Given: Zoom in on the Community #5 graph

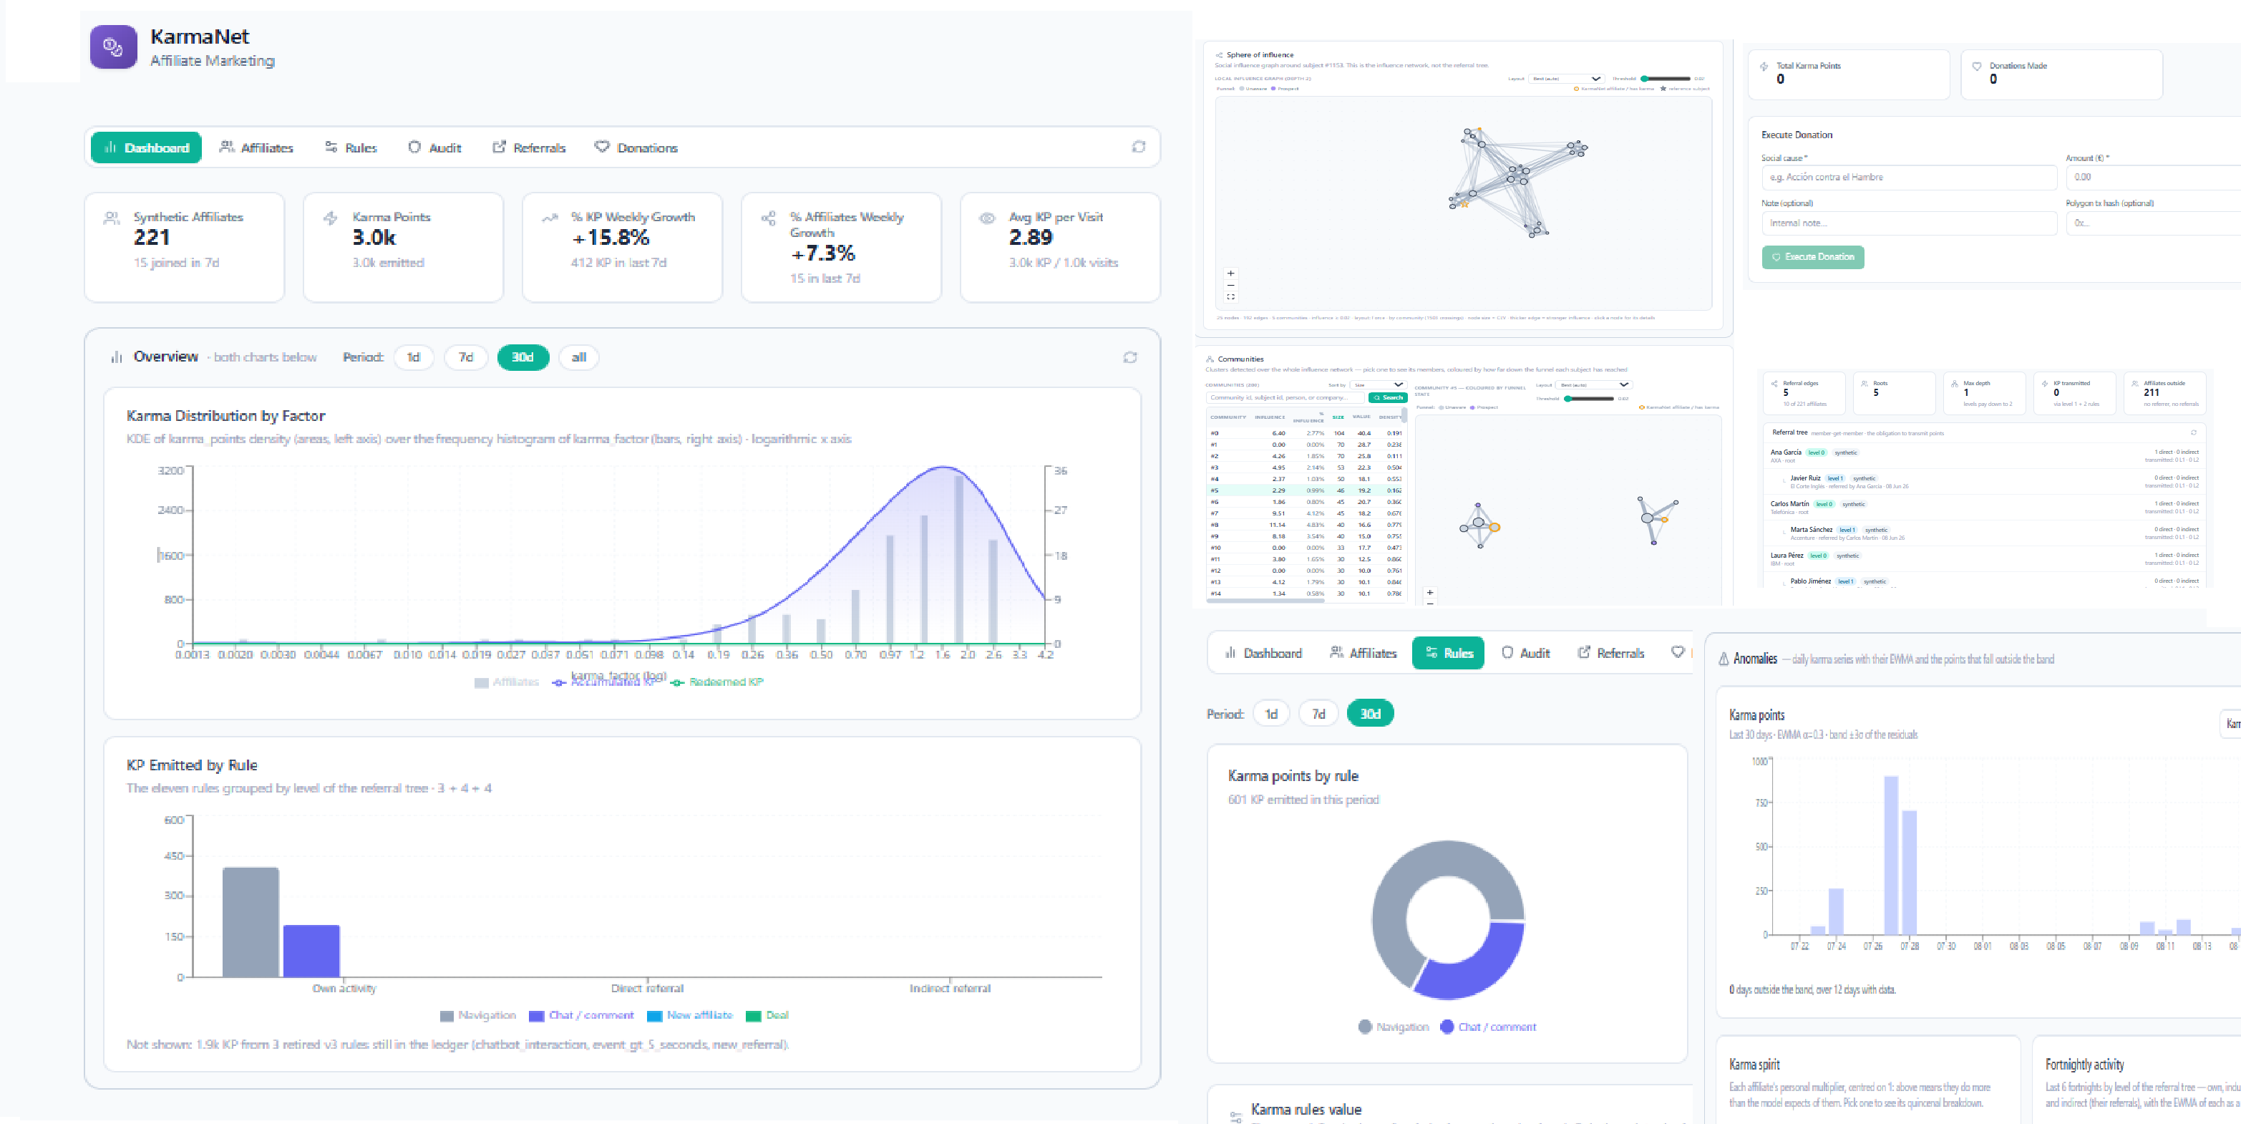Looking at the screenshot, I should (x=1429, y=593).
